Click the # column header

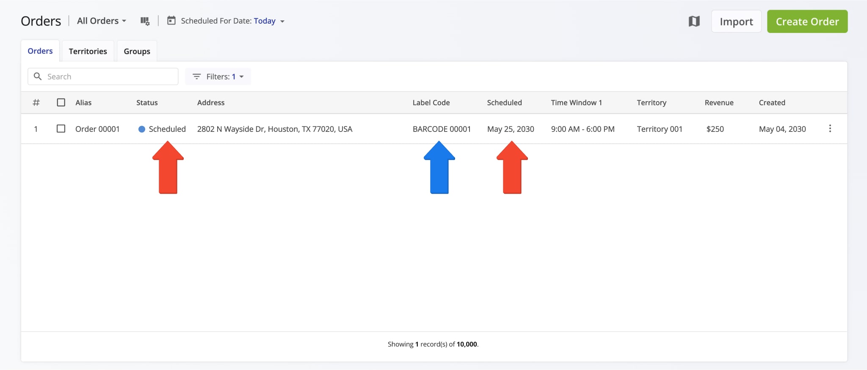click(x=36, y=102)
